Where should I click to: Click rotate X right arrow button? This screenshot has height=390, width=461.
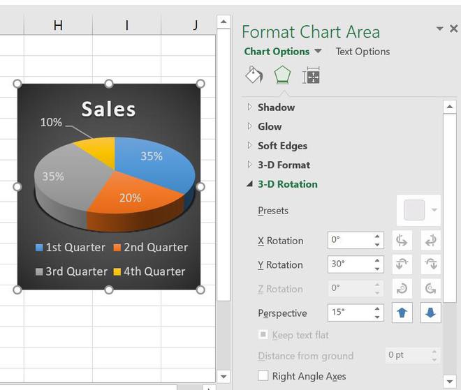click(430, 241)
